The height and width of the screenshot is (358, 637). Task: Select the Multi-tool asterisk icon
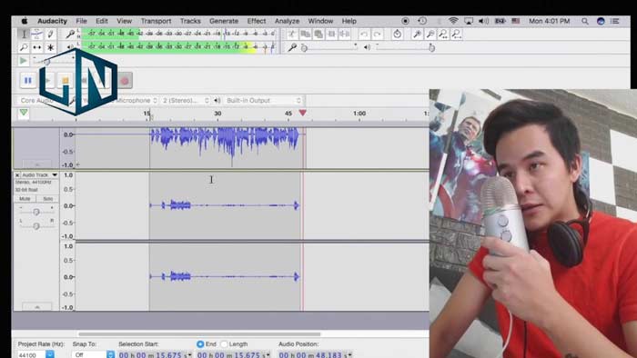click(50, 47)
